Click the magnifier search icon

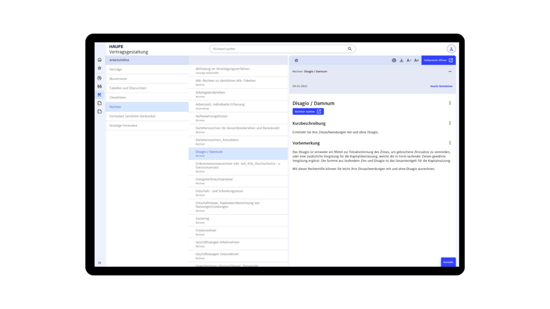(x=350, y=49)
